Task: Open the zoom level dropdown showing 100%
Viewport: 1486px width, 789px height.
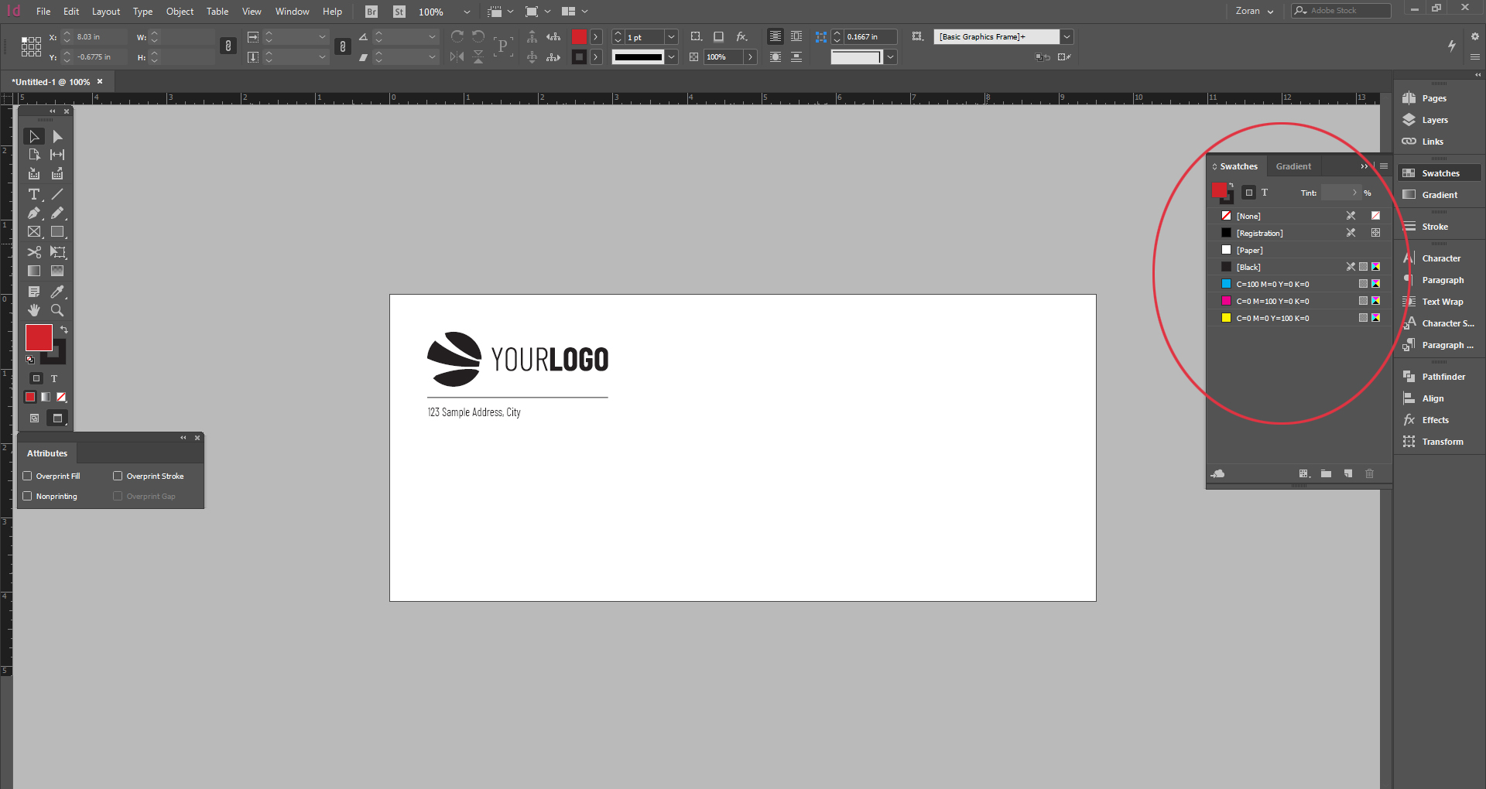Action: tap(467, 12)
